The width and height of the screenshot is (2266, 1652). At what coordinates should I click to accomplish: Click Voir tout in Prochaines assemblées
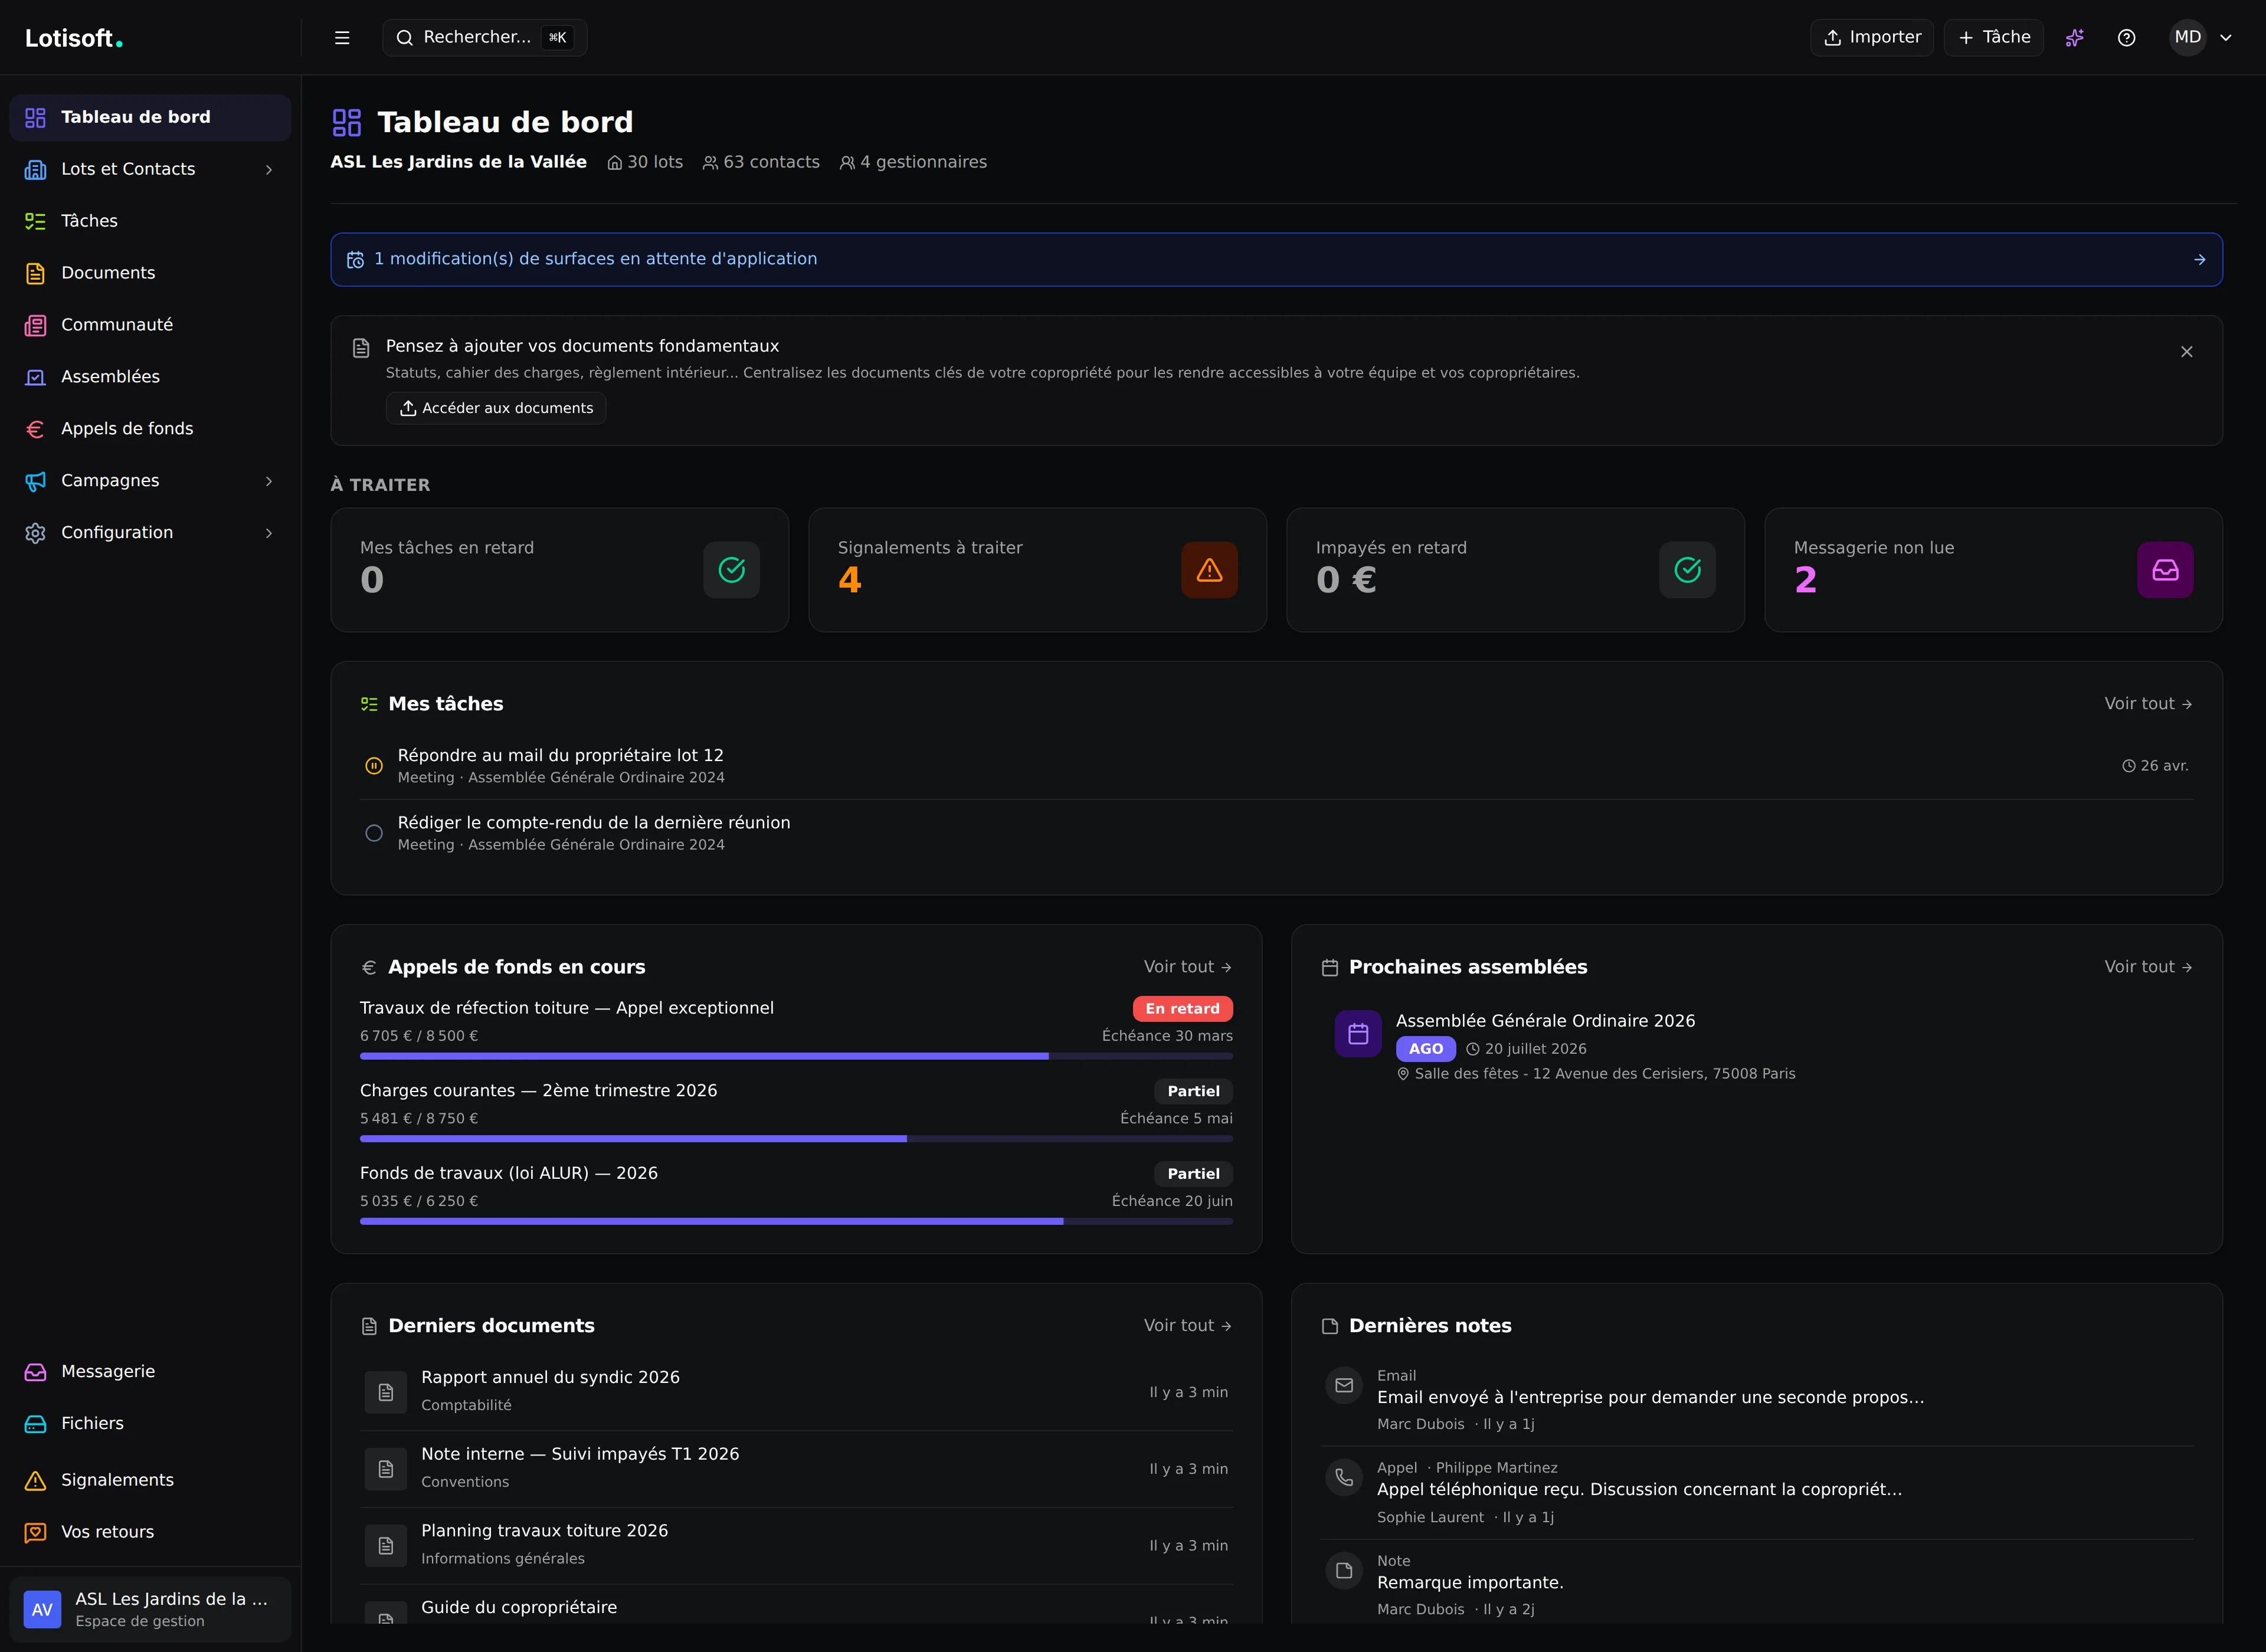(x=2148, y=967)
